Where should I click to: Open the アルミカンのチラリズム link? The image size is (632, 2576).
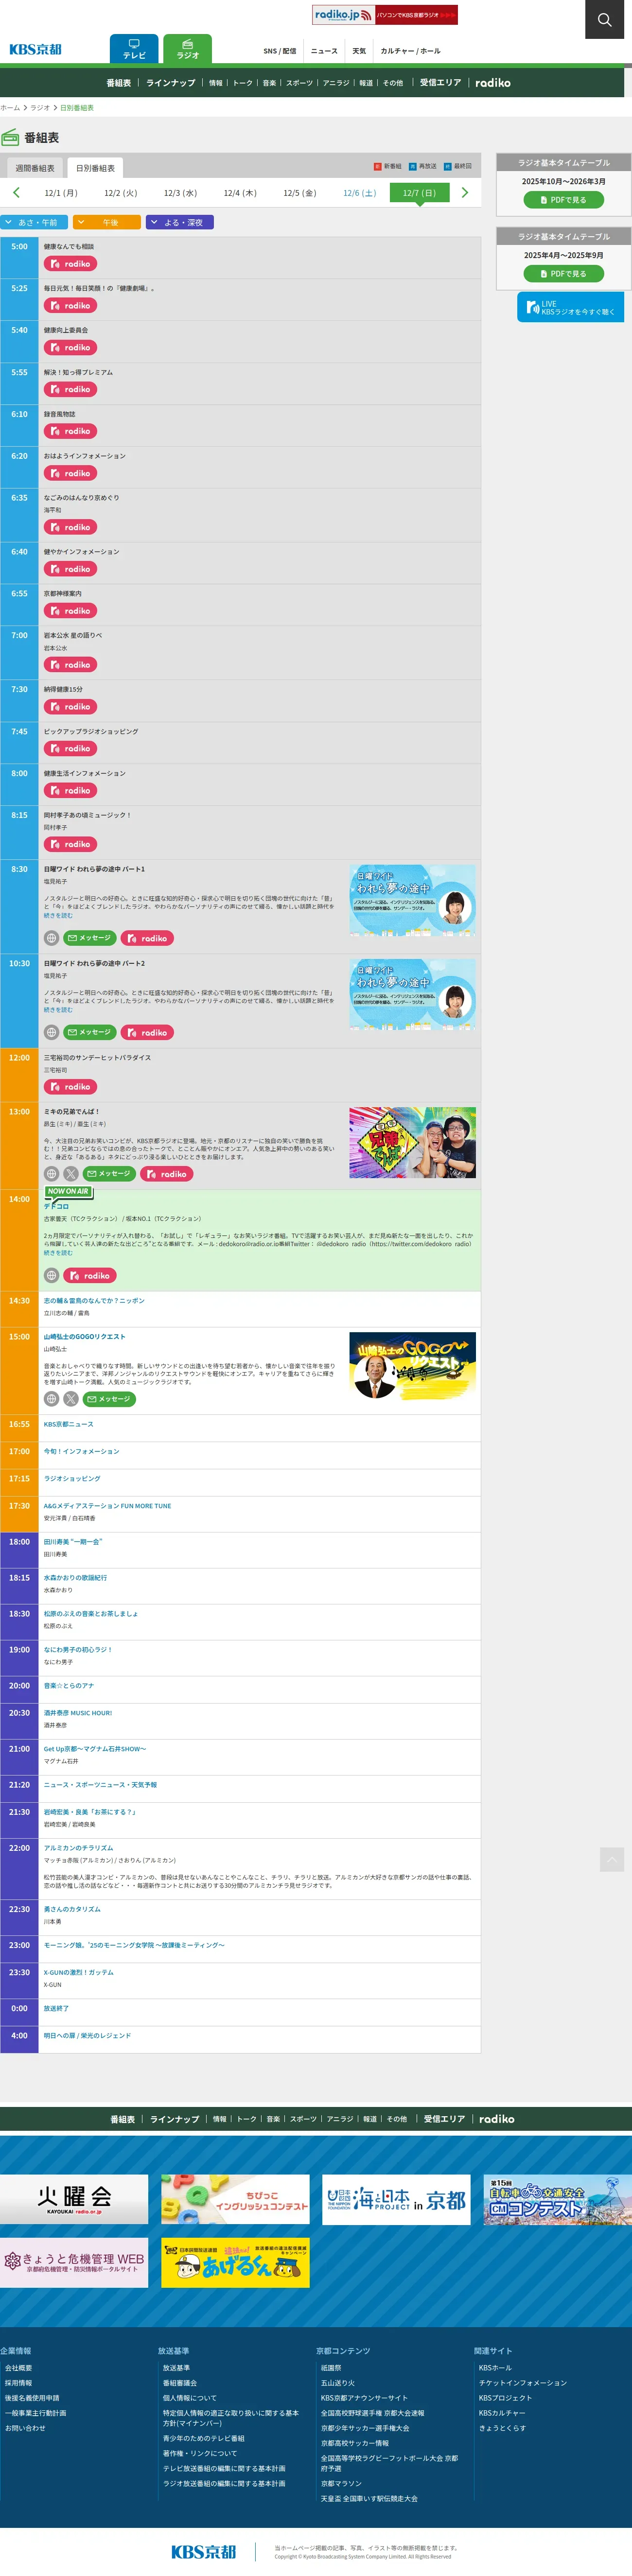pyautogui.click(x=78, y=1848)
